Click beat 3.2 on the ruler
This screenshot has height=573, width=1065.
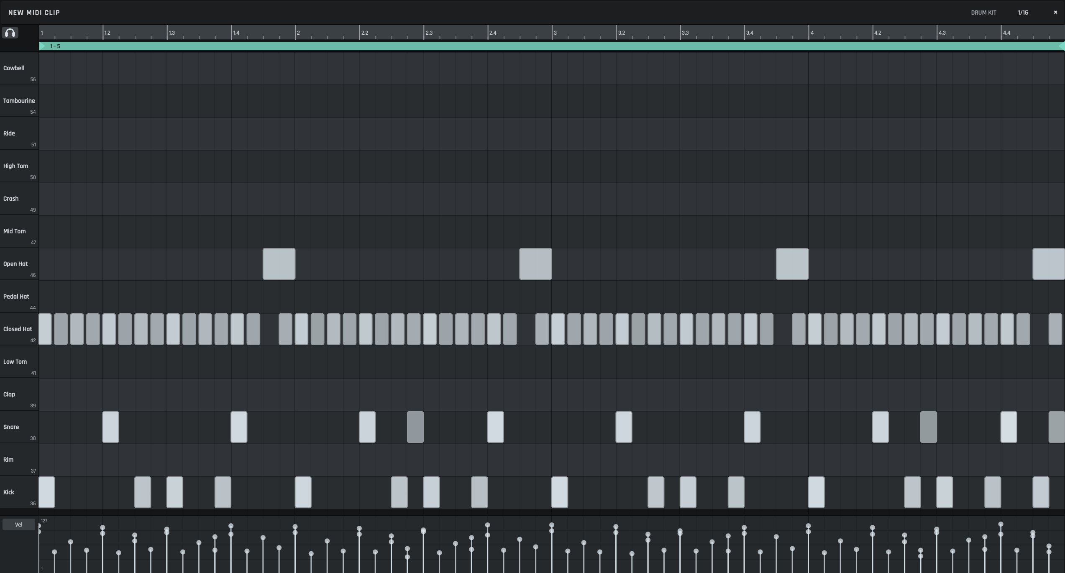point(621,33)
